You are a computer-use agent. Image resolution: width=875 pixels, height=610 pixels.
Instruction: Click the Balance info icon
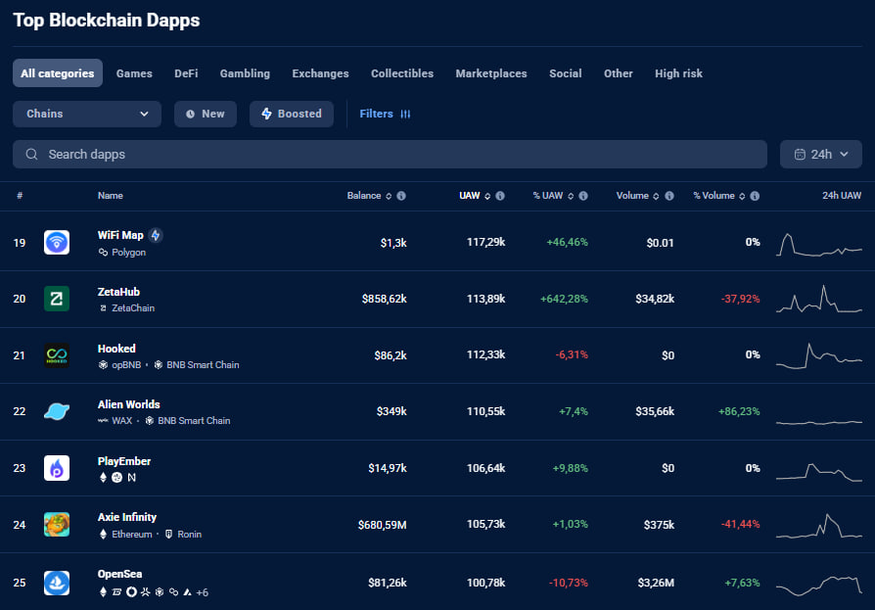point(401,196)
